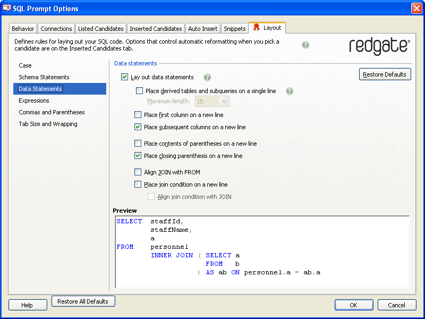The image size is (425, 319).
Task: Select the Layout tab
Action: tap(267, 28)
